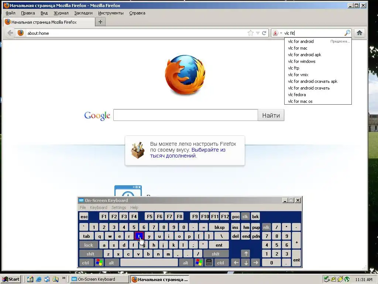Toggle the nlk num lock key

[x=267, y=227]
